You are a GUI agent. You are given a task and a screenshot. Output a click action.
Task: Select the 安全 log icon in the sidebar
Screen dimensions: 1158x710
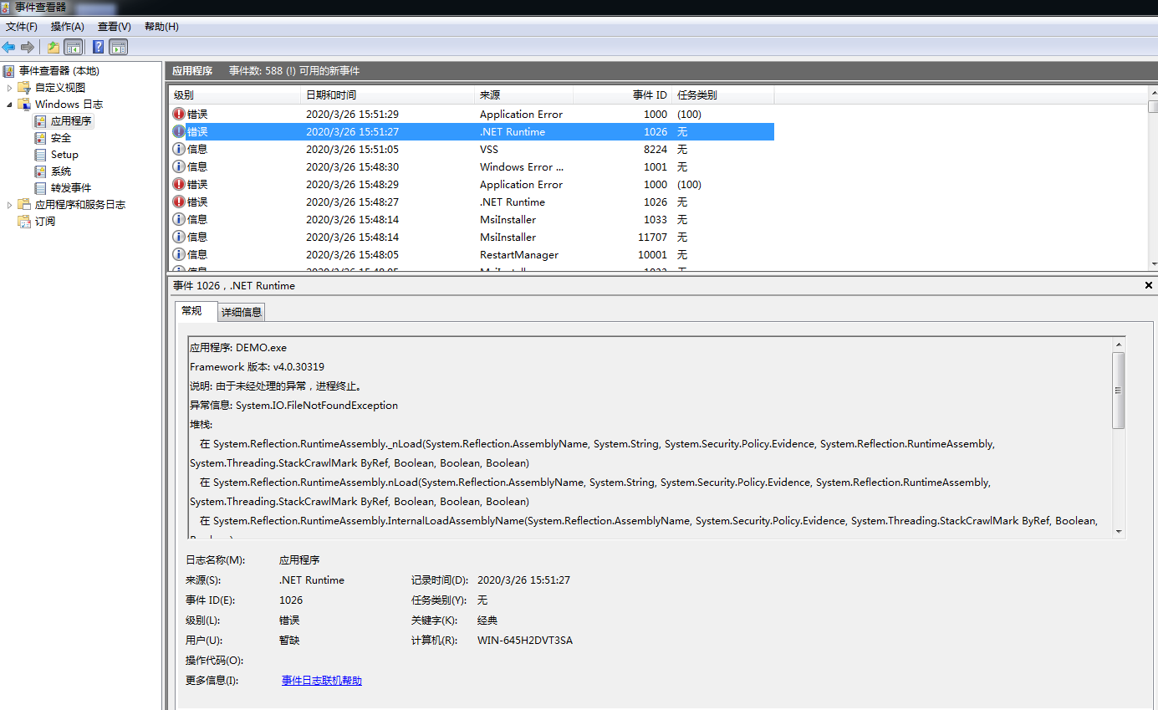pyautogui.click(x=40, y=137)
